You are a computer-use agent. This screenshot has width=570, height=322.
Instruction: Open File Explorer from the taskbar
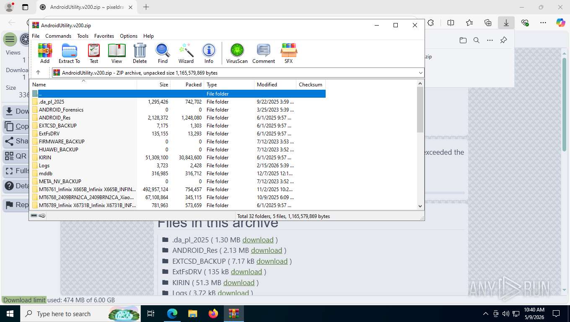[x=192, y=314]
